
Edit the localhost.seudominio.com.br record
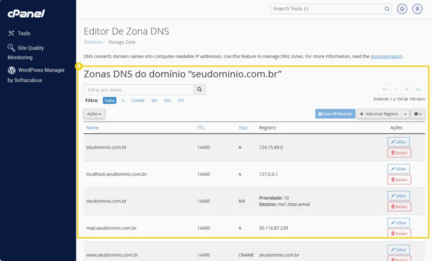click(x=398, y=169)
